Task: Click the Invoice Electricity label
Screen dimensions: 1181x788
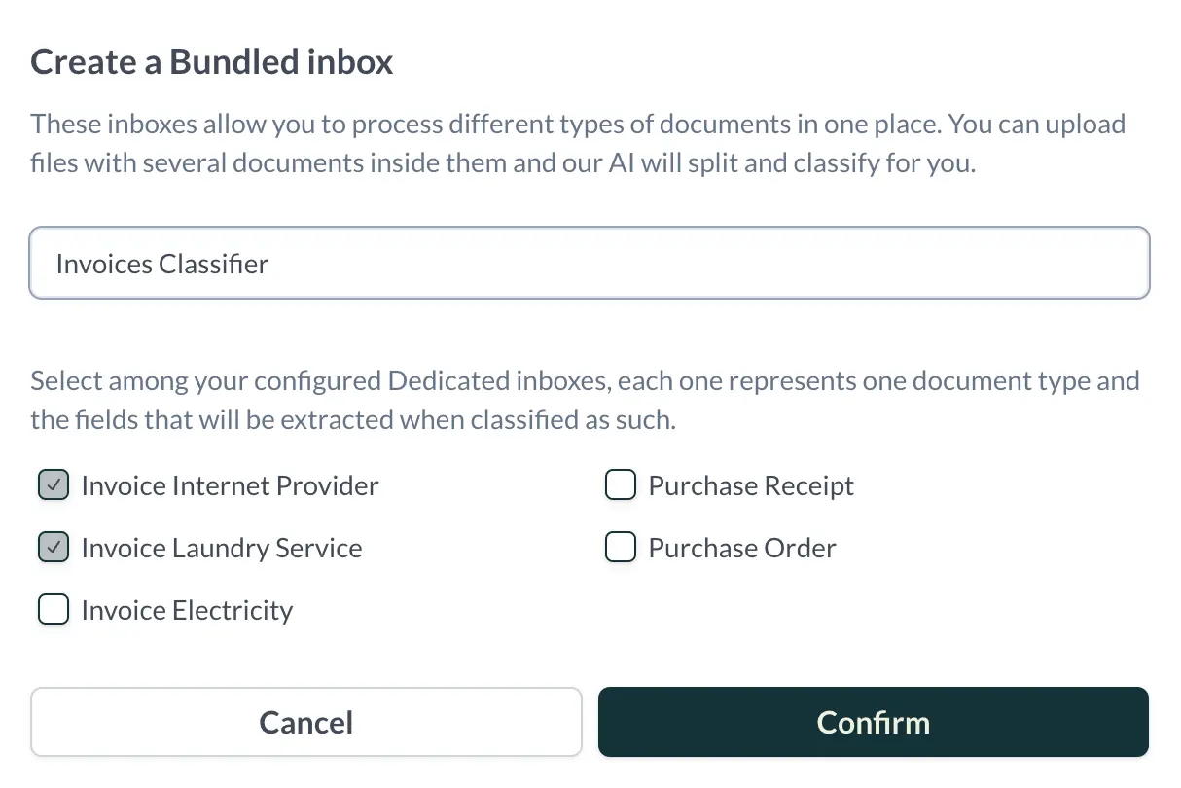Action: pos(187,609)
